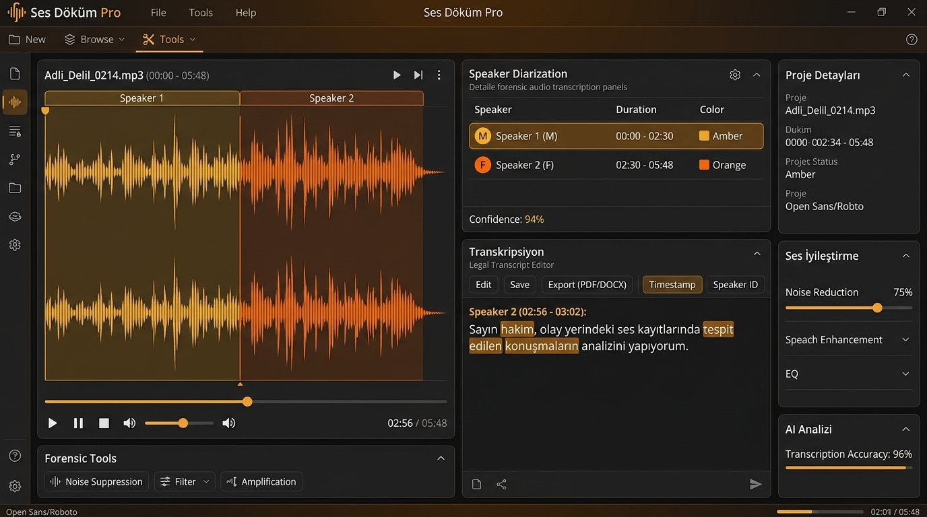Save the transcript

[519, 285]
